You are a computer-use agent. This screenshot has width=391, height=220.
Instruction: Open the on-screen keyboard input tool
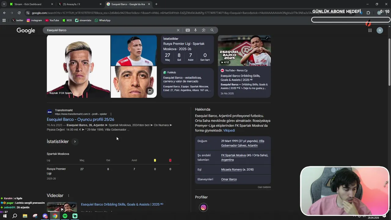click(188, 30)
